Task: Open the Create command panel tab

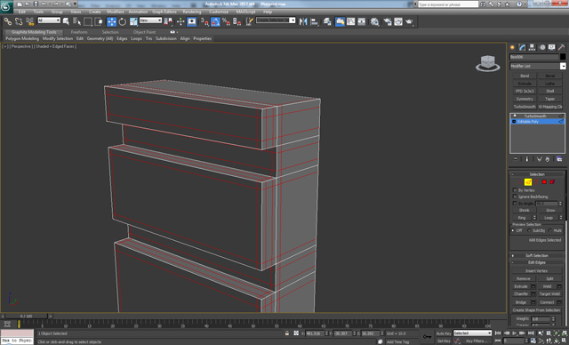Action: pos(512,47)
